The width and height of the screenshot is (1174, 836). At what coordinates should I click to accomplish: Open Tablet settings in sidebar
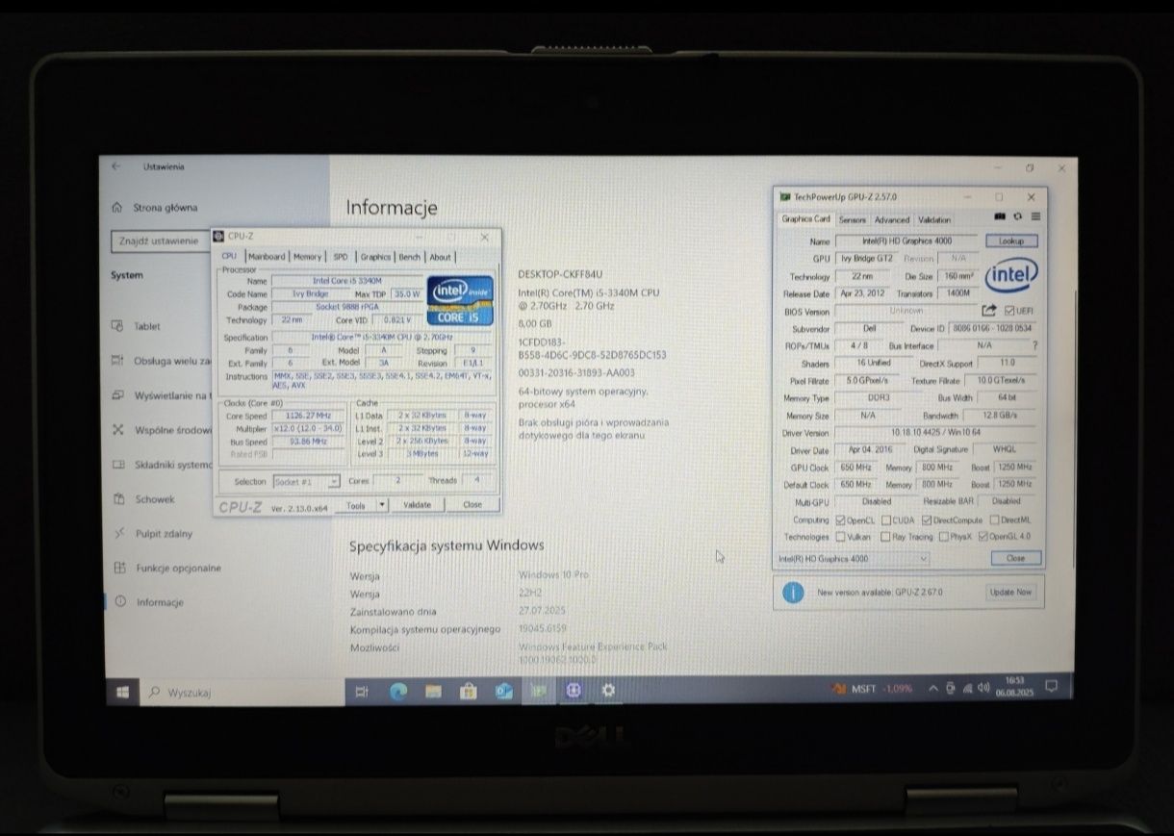[137, 326]
